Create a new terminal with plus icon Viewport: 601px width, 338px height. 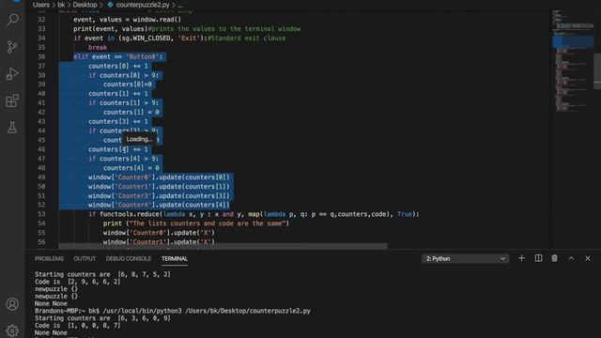click(521, 258)
